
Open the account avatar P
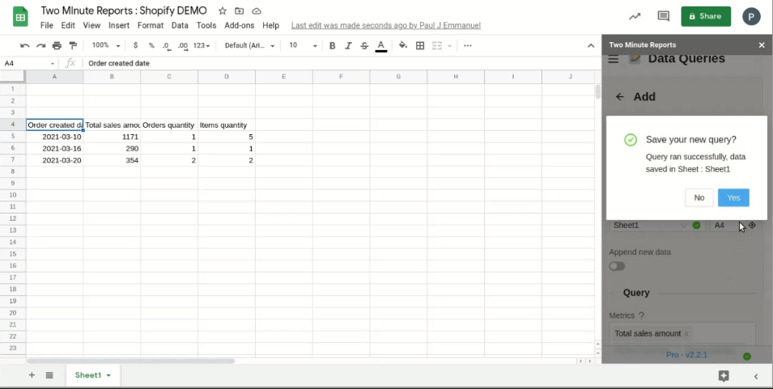[x=751, y=16]
